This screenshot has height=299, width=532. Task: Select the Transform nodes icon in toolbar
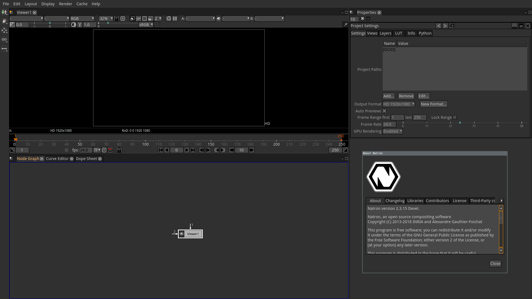(4, 30)
